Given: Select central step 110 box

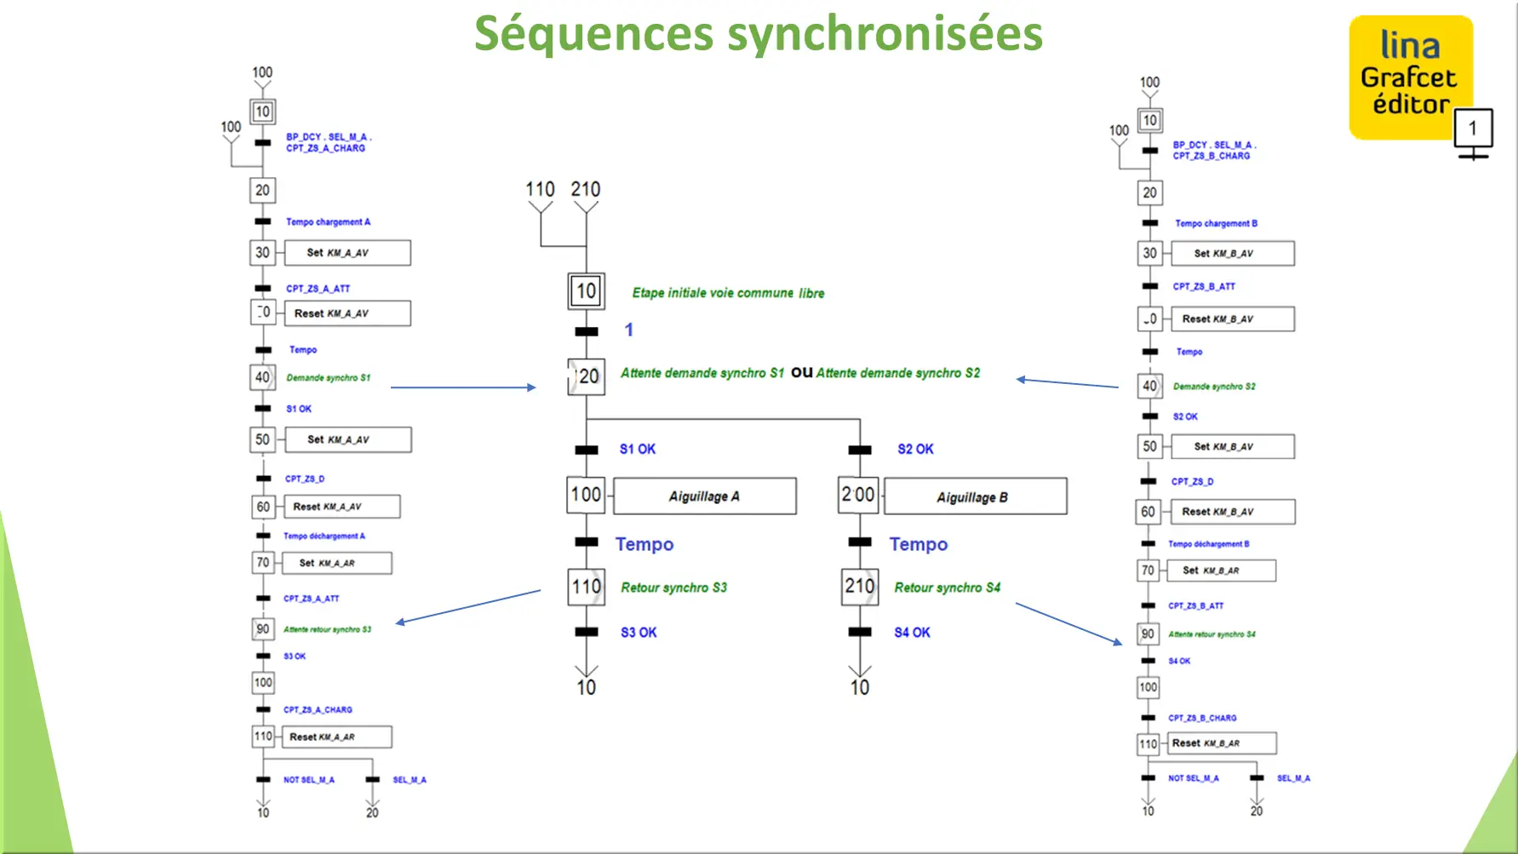Looking at the screenshot, I should pyautogui.click(x=587, y=587).
